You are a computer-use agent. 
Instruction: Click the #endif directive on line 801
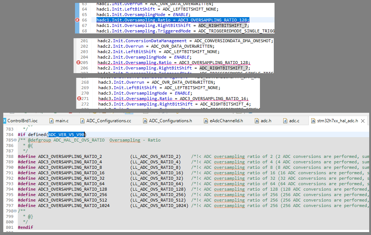25,227
